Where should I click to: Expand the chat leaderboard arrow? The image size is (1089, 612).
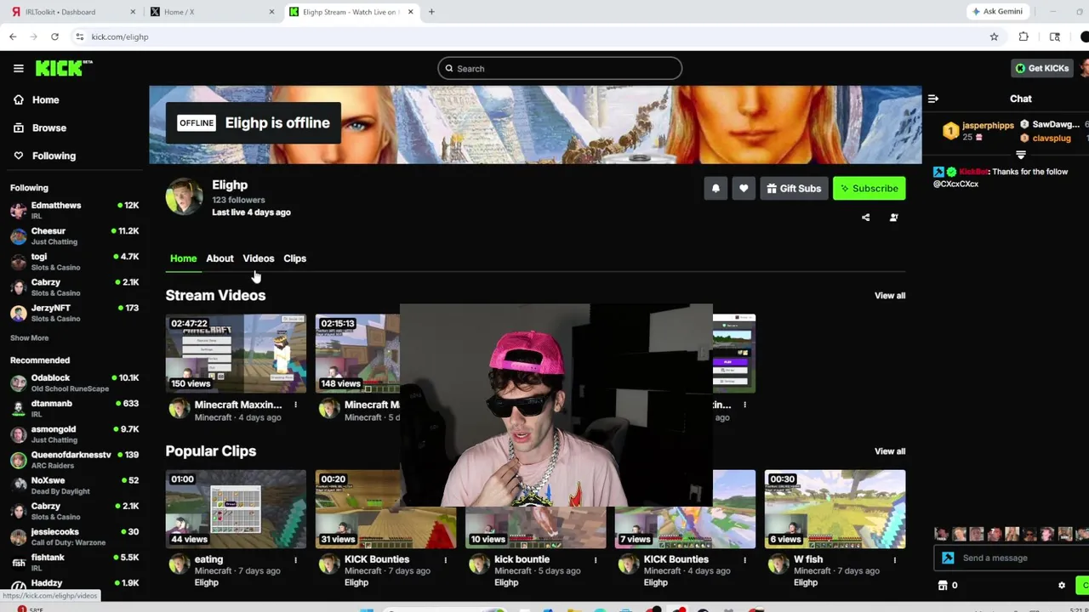pyautogui.click(x=1021, y=155)
